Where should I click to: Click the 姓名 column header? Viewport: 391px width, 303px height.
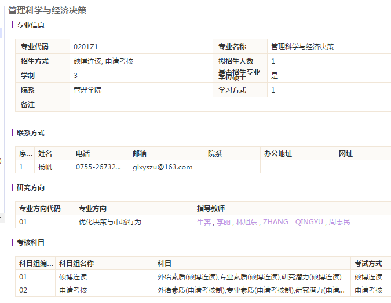(45, 154)
